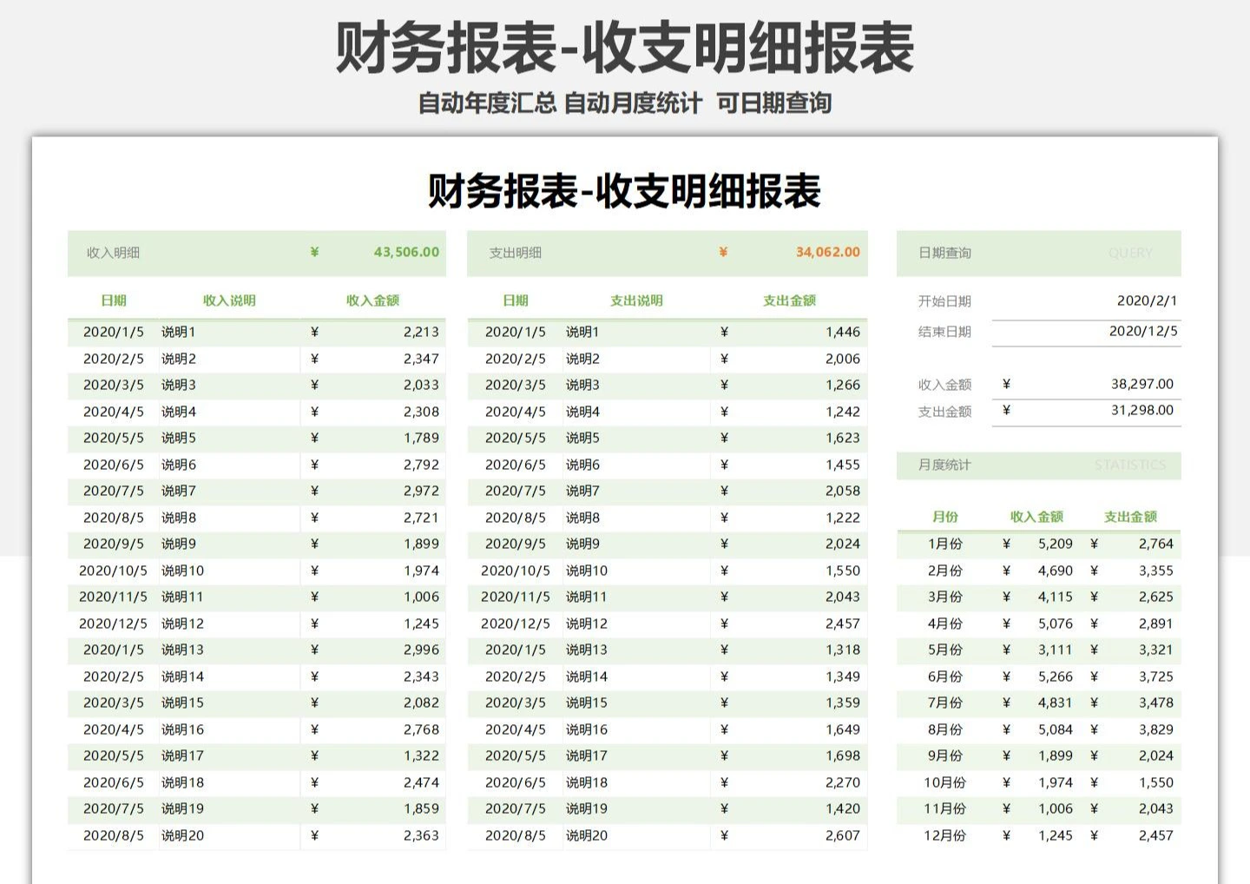Click the 支出金额 header in expense table
Screen dimensions: 1250x884
point(789,300)
